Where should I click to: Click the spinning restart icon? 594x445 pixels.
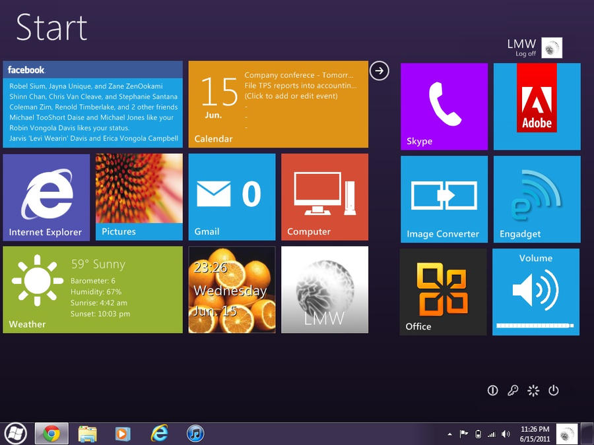533,390
